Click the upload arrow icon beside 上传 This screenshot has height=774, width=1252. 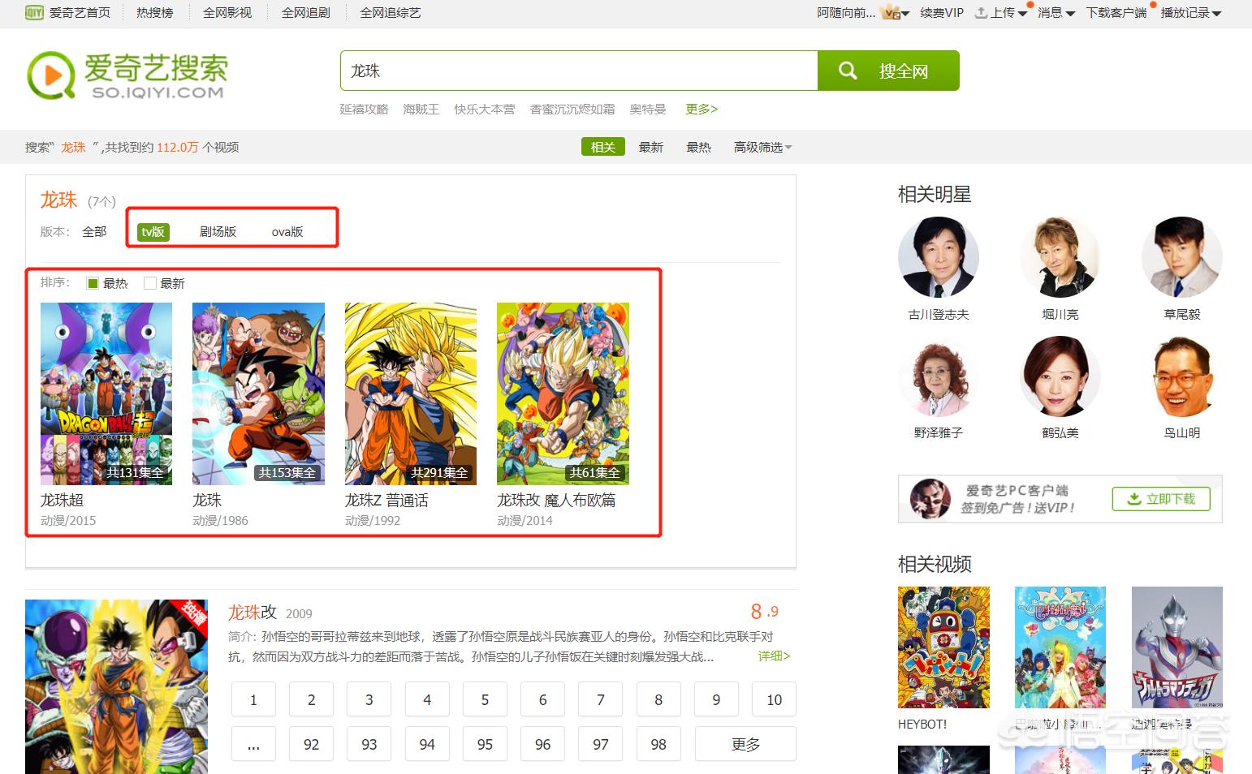981,12
